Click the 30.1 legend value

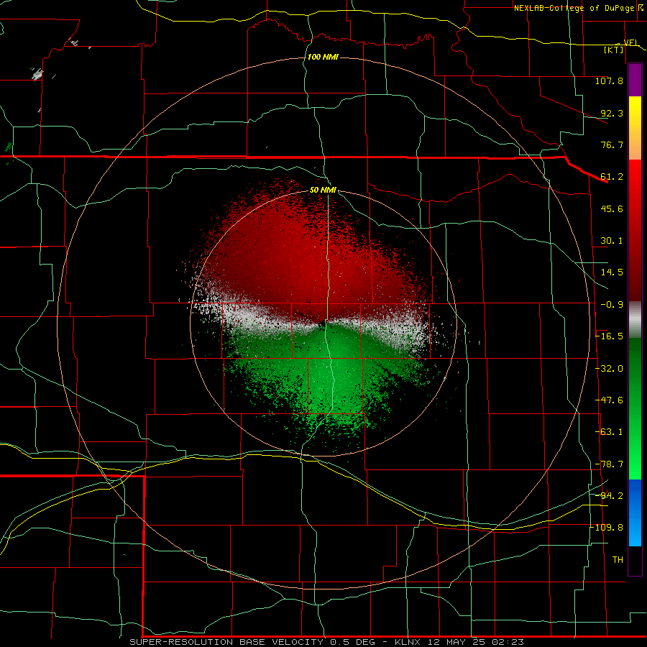[x=612, y=241]
